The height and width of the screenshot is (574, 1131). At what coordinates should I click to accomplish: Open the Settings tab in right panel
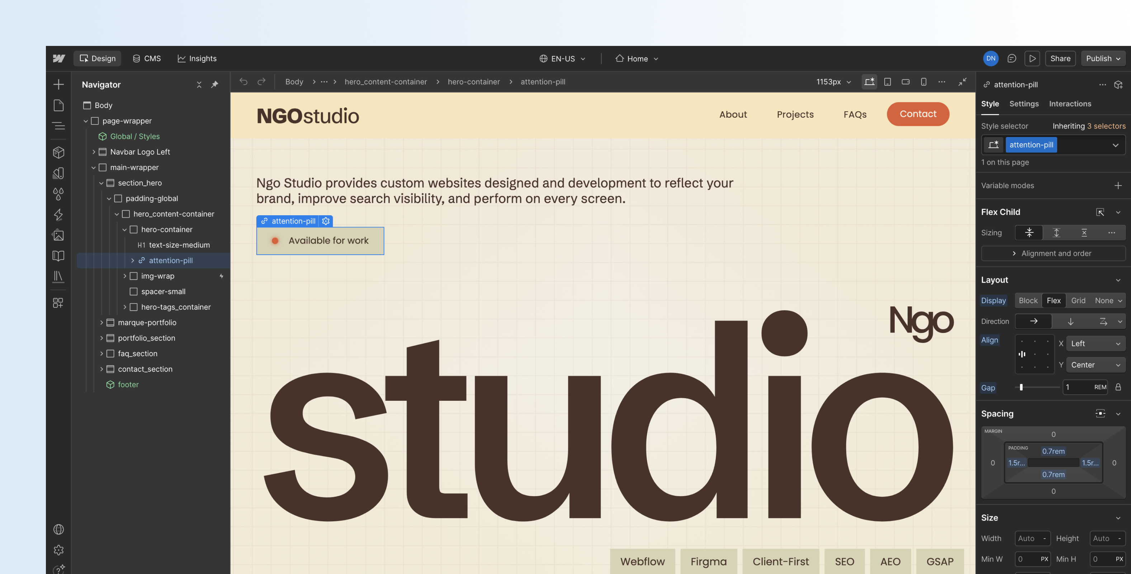tap(1024, 104)
